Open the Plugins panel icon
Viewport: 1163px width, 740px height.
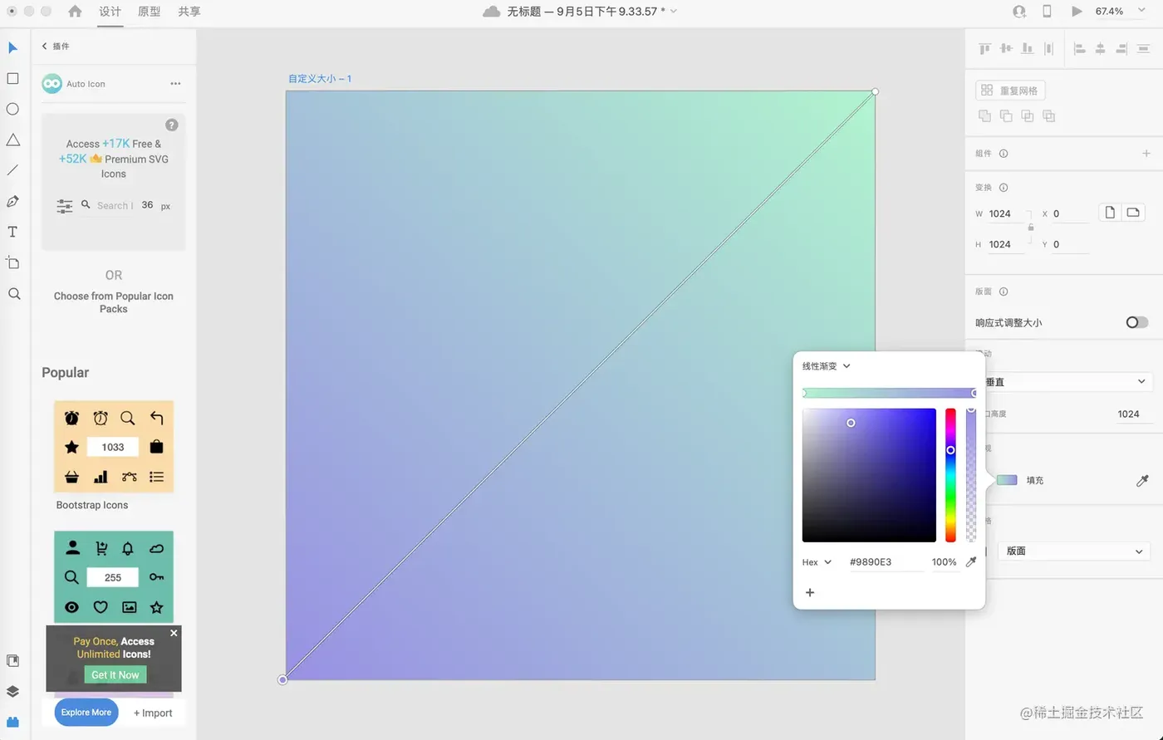coord(13,722)
